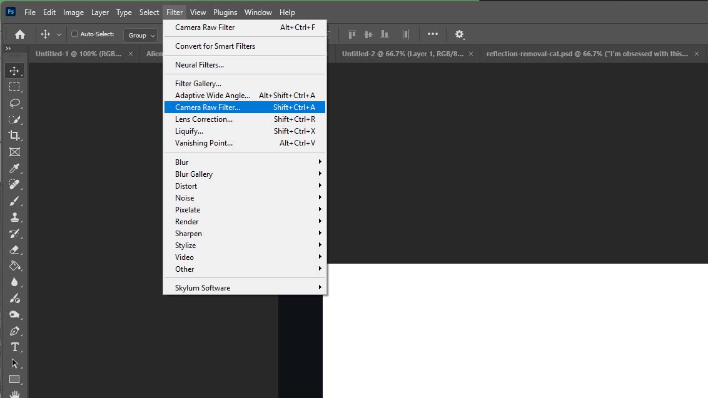Expand the Distort submenu

click(x=245, y=186)
